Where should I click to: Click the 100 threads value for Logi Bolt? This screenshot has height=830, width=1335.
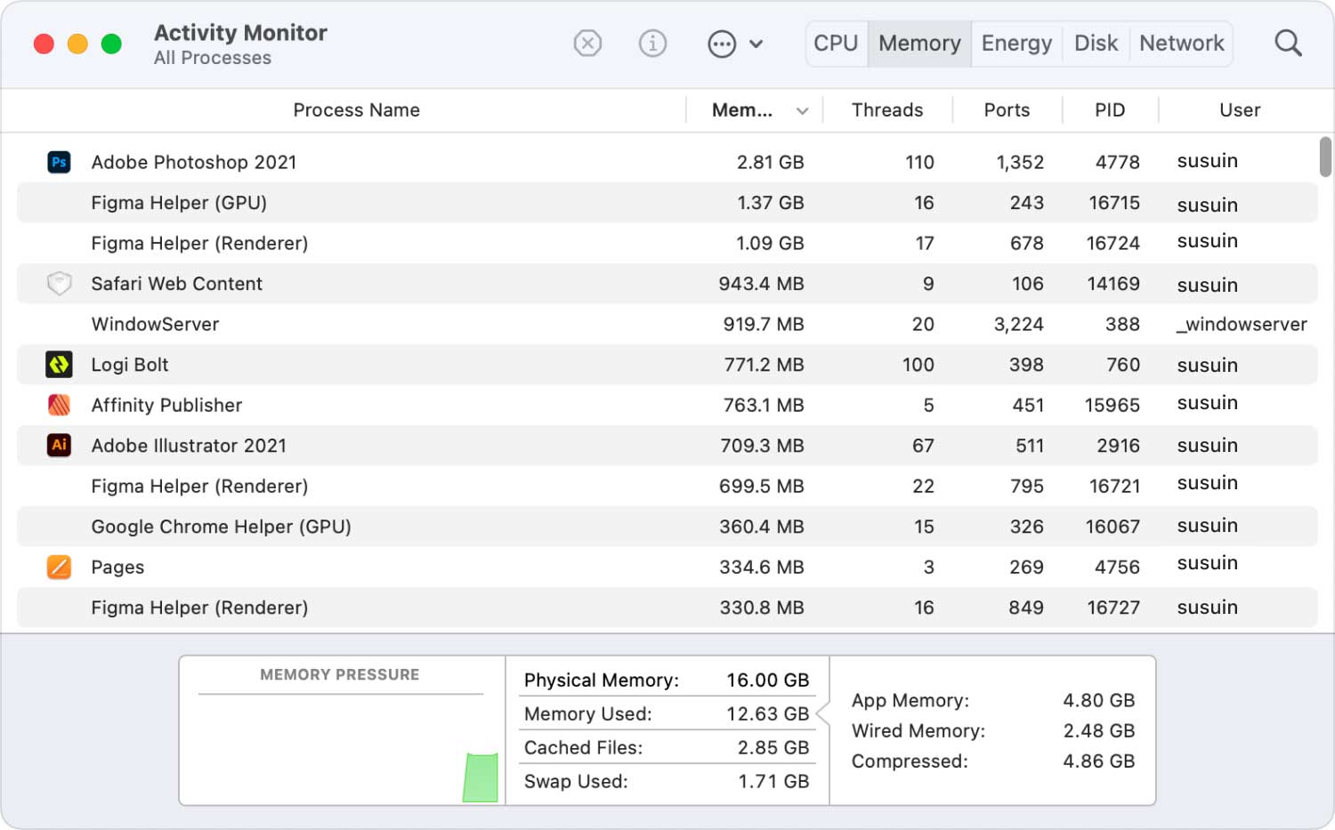pyautogui.click(x=918, y=365)
